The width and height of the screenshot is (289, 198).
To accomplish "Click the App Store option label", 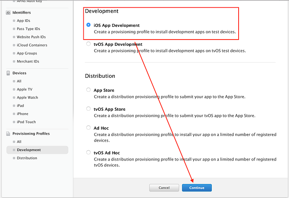I will (104, 90).
